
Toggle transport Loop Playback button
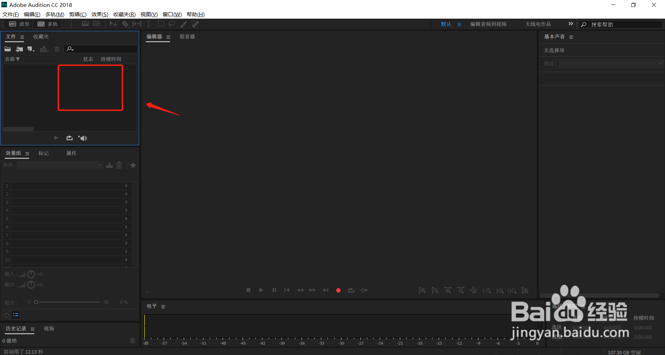(x=351, y=290)
